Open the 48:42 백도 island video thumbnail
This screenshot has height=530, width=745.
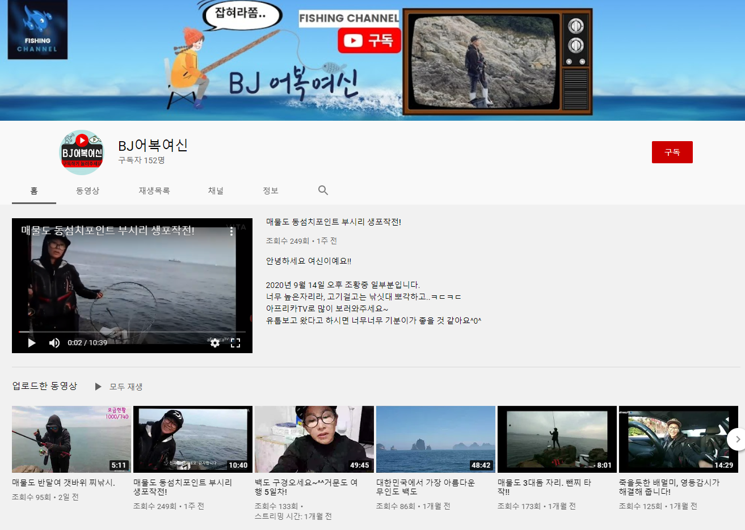[436, 439]
